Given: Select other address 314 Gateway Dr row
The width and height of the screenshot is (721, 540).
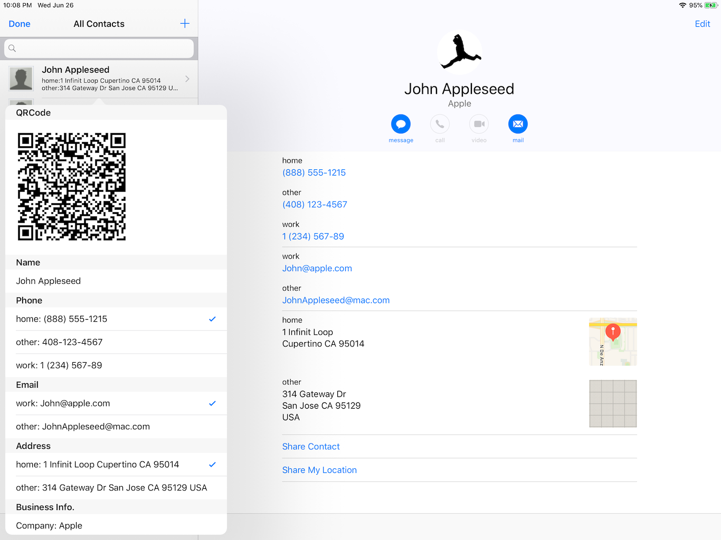Looking at the screenshot, I should coord(116,488).
